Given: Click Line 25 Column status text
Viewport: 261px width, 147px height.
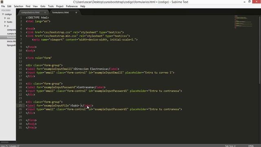Looking at the screenshot, I should 10,146.
